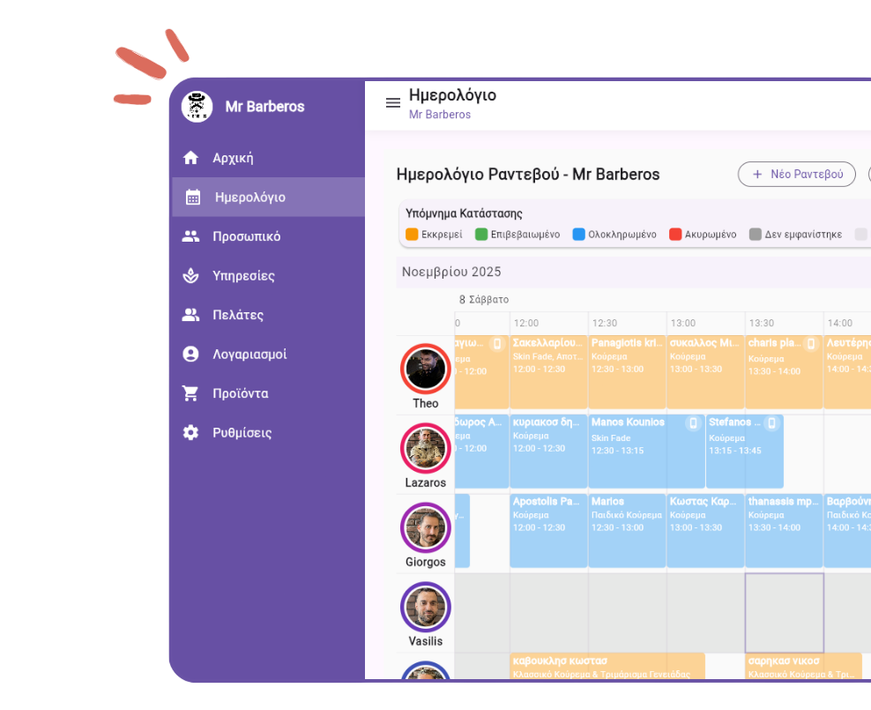871x710 pixels.
Task: Click the Mr Barberos link under the header
Action: click(x=439, y=115)
